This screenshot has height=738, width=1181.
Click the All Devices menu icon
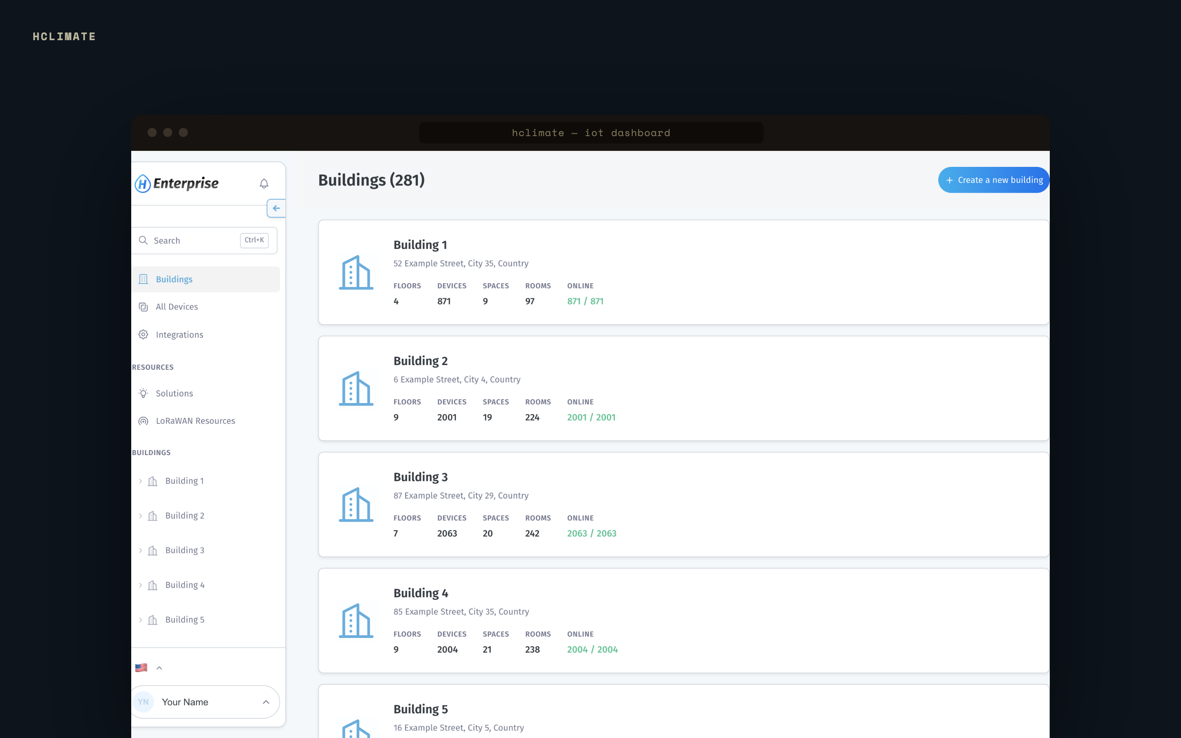(x=143, y=307)
